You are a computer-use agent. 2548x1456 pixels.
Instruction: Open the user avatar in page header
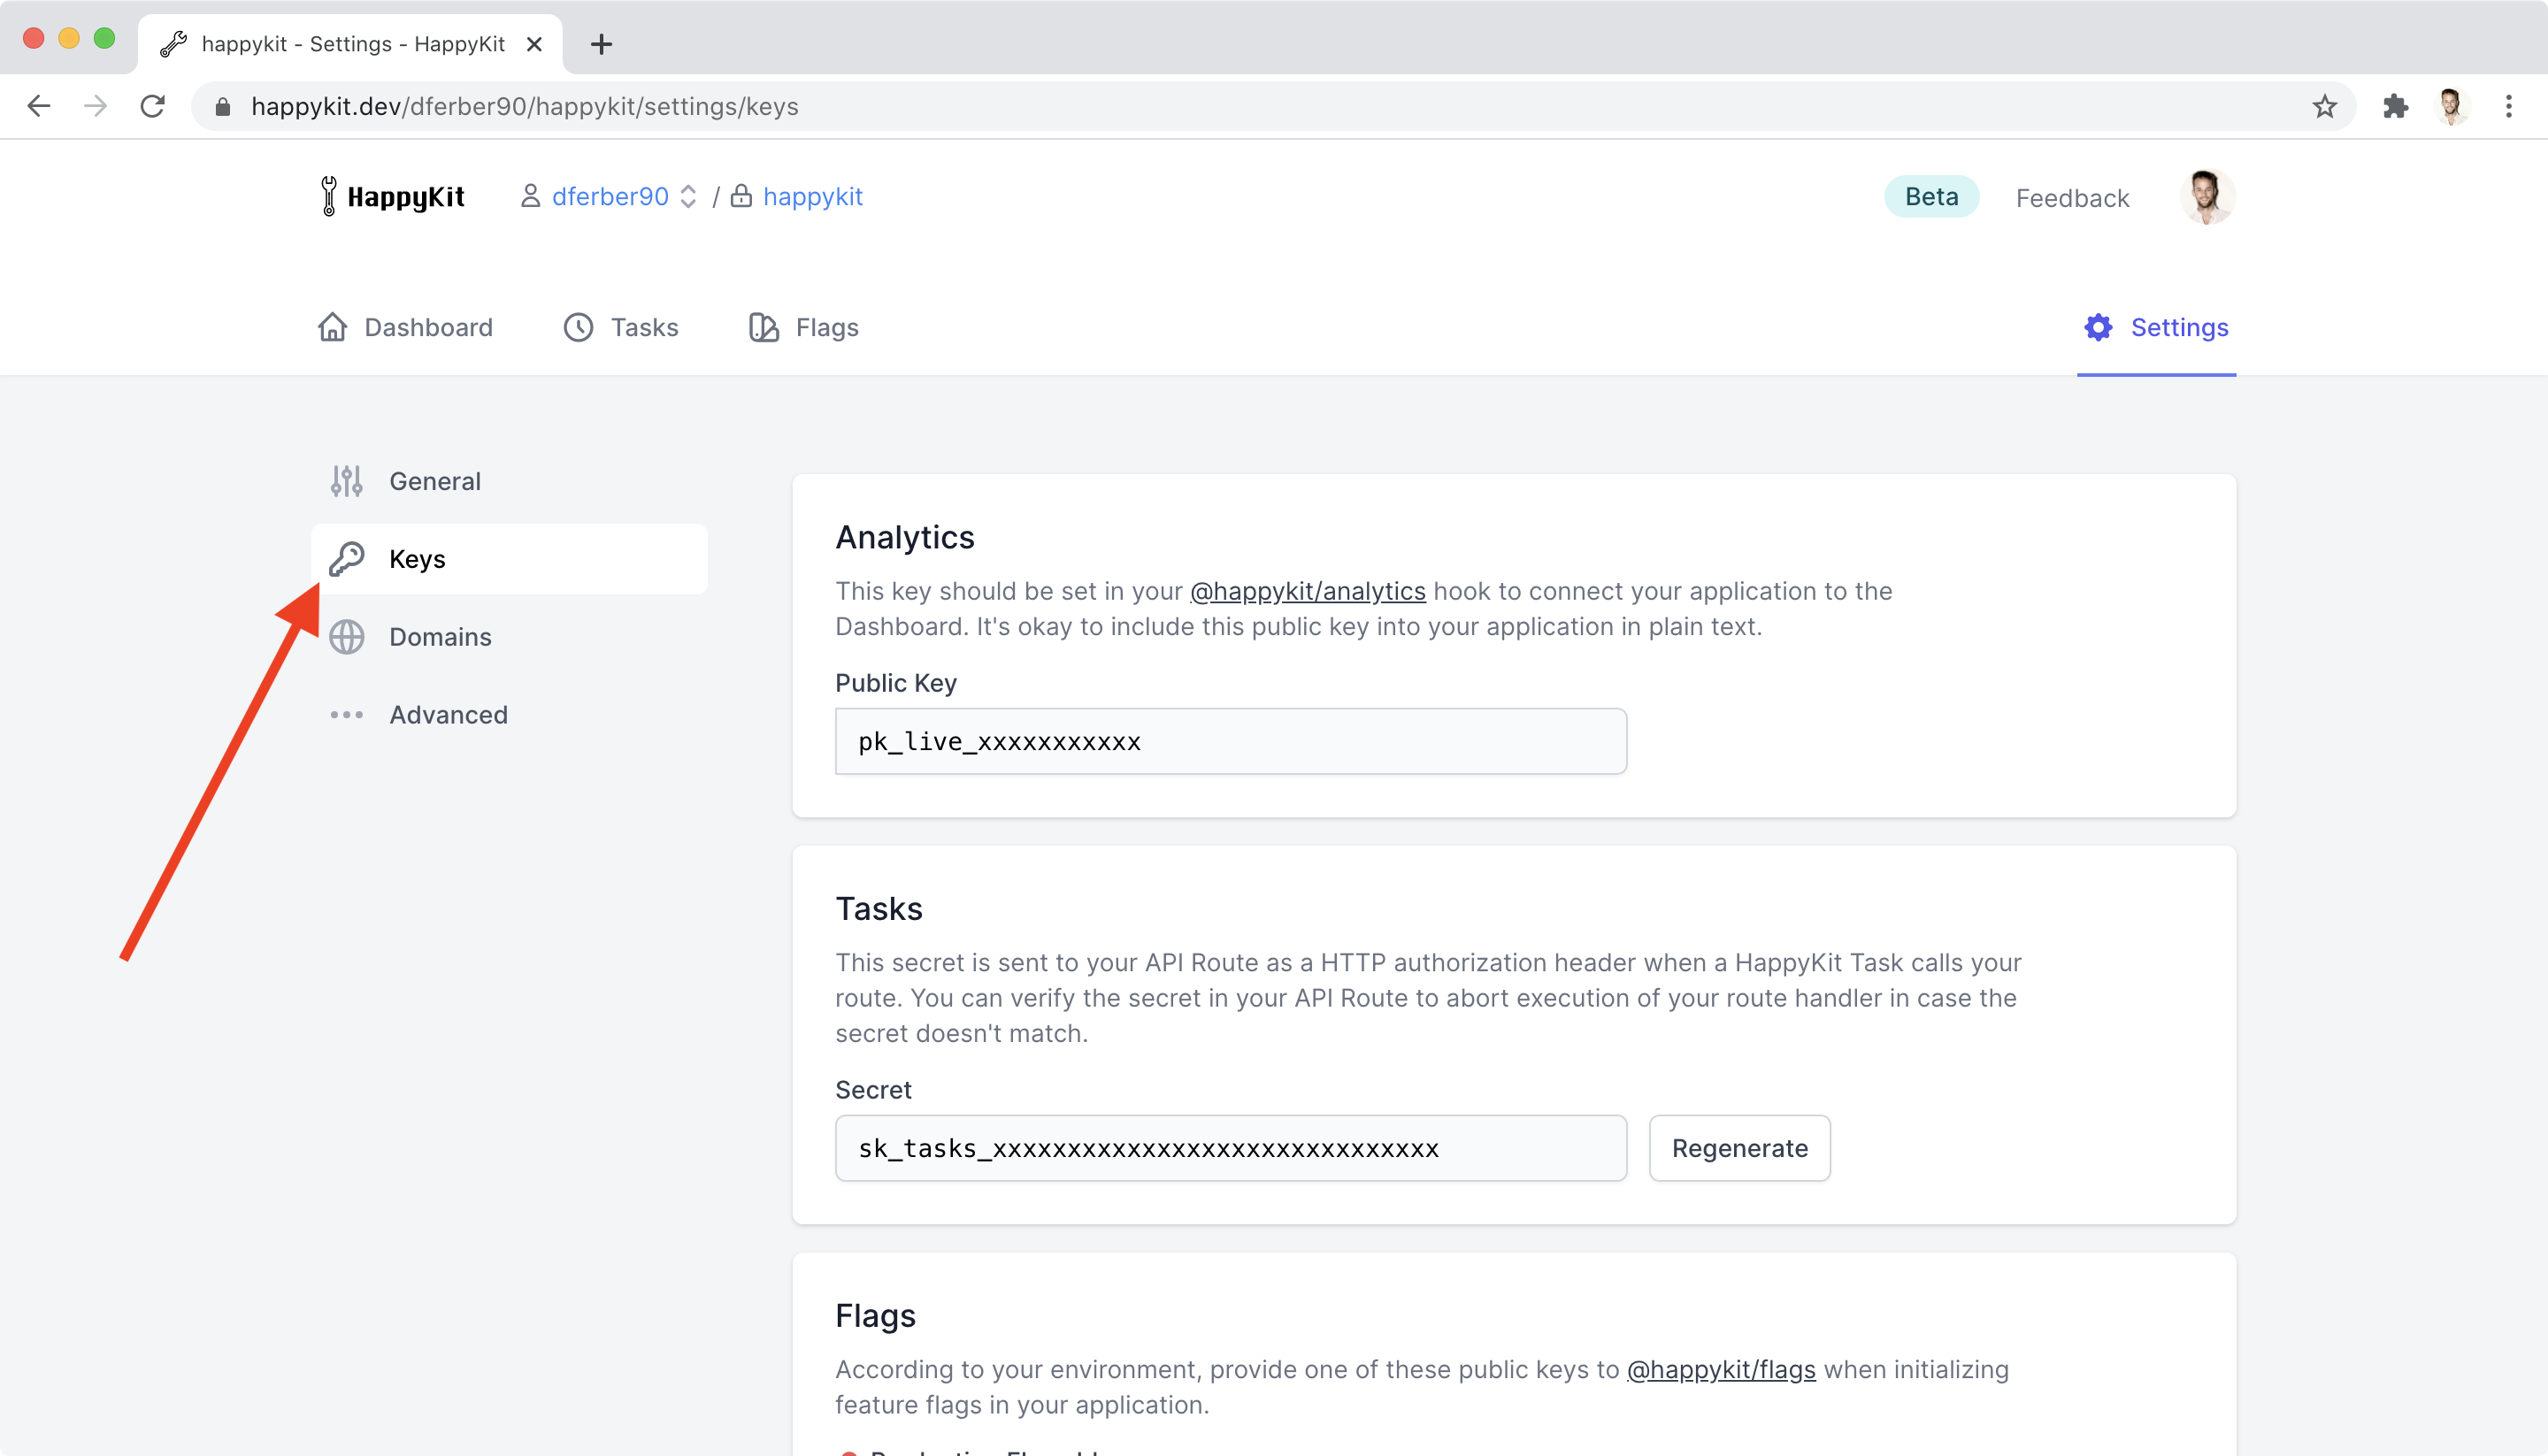pos(2207,197)
